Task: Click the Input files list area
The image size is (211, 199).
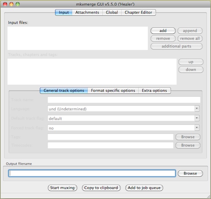Action: click(x=78, y=38)
